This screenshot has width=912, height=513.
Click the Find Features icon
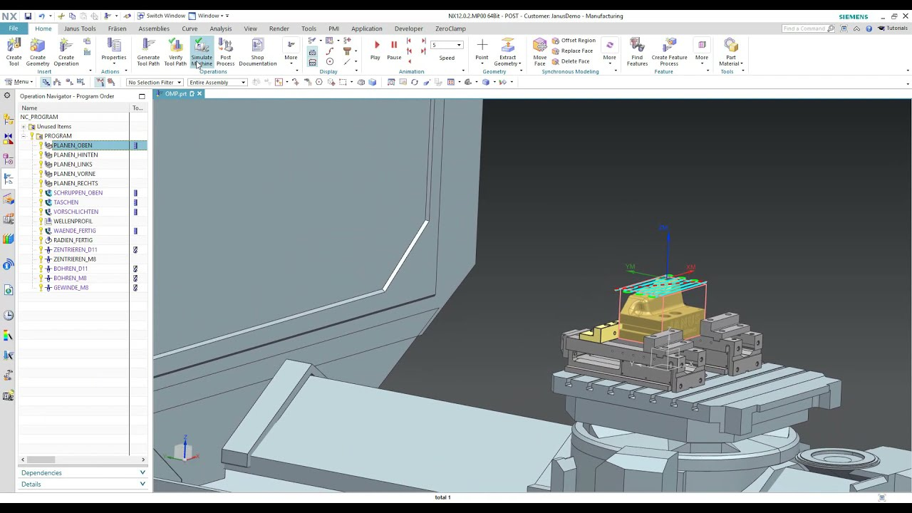[x=637, y=52]
